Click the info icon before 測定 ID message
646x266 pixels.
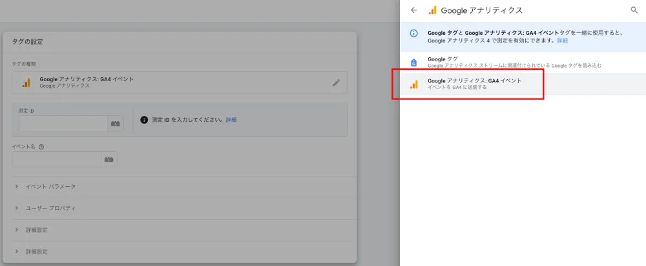(144, 120)
